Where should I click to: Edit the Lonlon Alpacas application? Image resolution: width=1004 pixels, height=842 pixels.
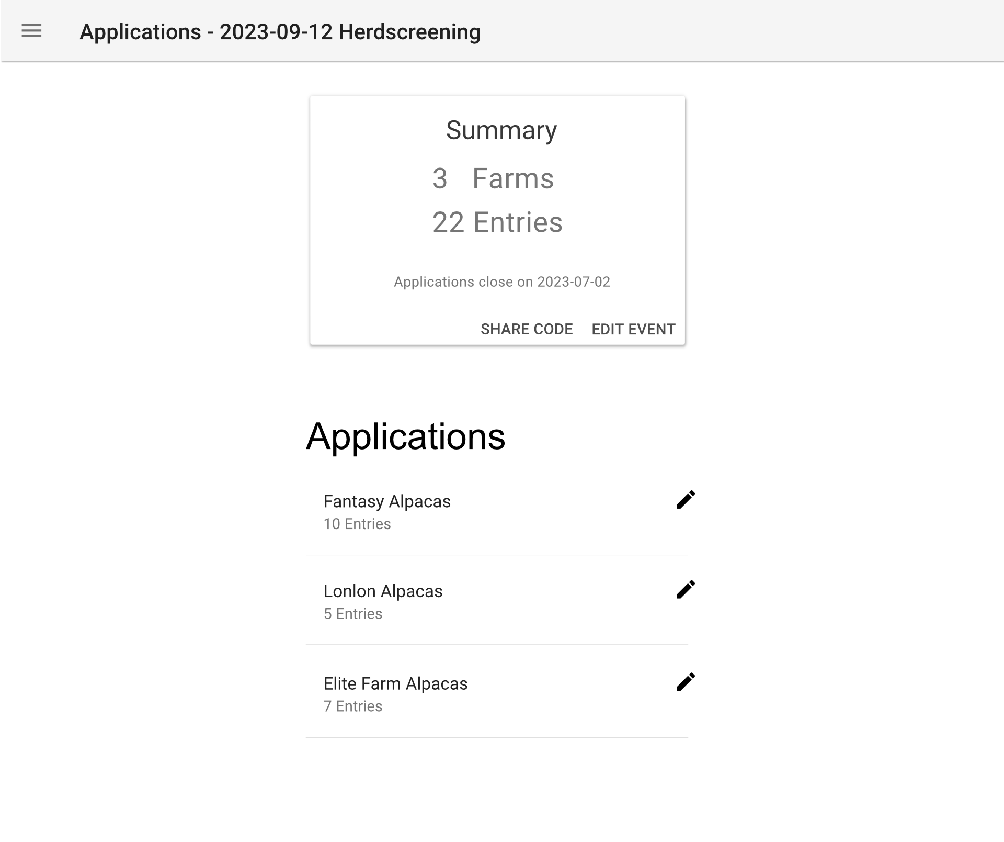coord(686,589)
